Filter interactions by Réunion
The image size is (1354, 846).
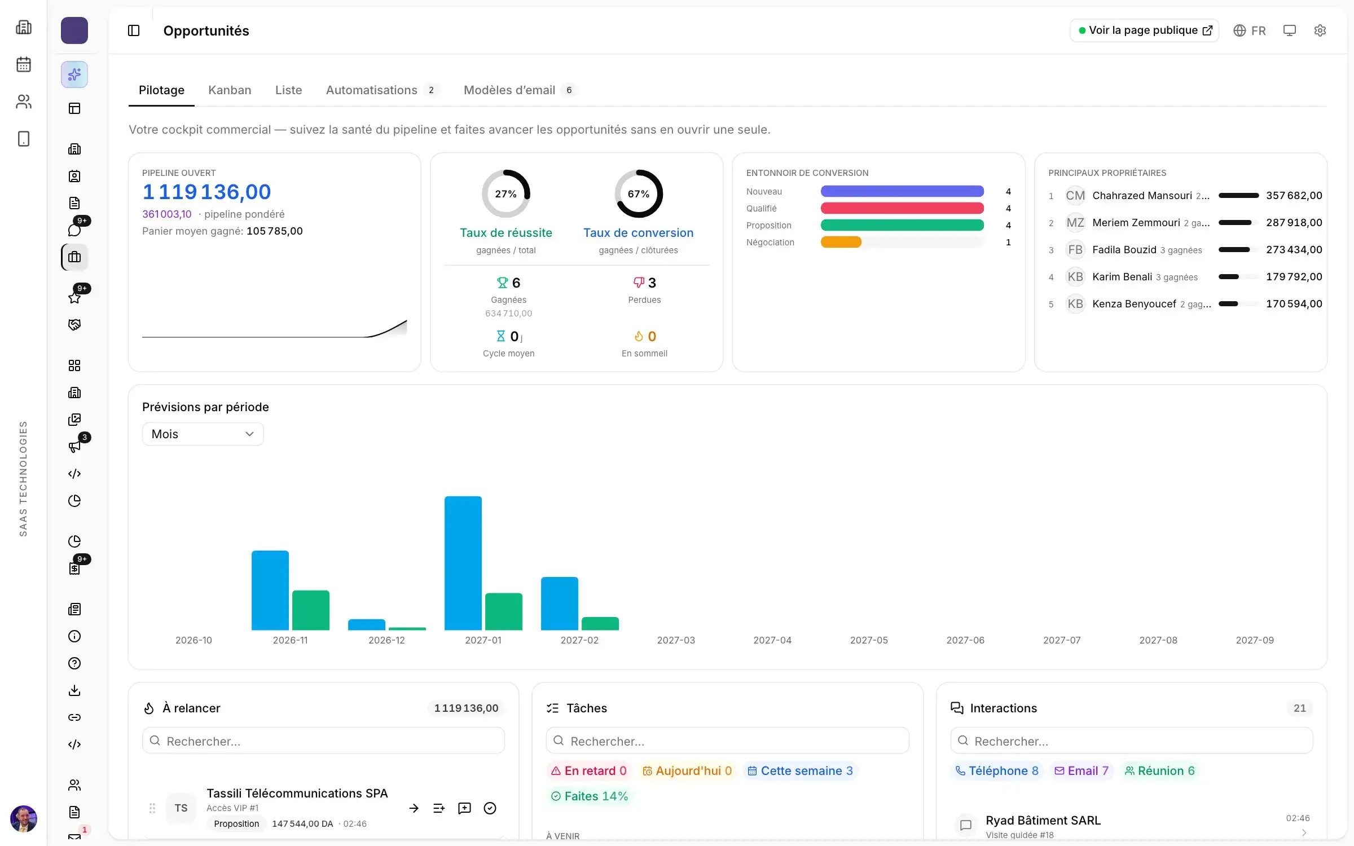tap(1159, 770)
